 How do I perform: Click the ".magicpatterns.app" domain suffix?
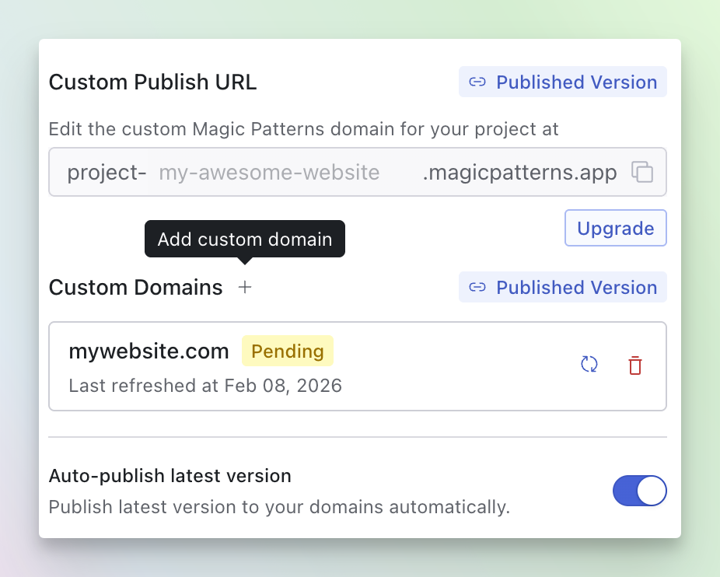(519, 173)
